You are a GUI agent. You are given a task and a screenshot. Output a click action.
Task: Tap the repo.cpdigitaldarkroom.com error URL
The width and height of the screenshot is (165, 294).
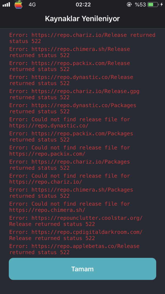click(x=87, y=232)
